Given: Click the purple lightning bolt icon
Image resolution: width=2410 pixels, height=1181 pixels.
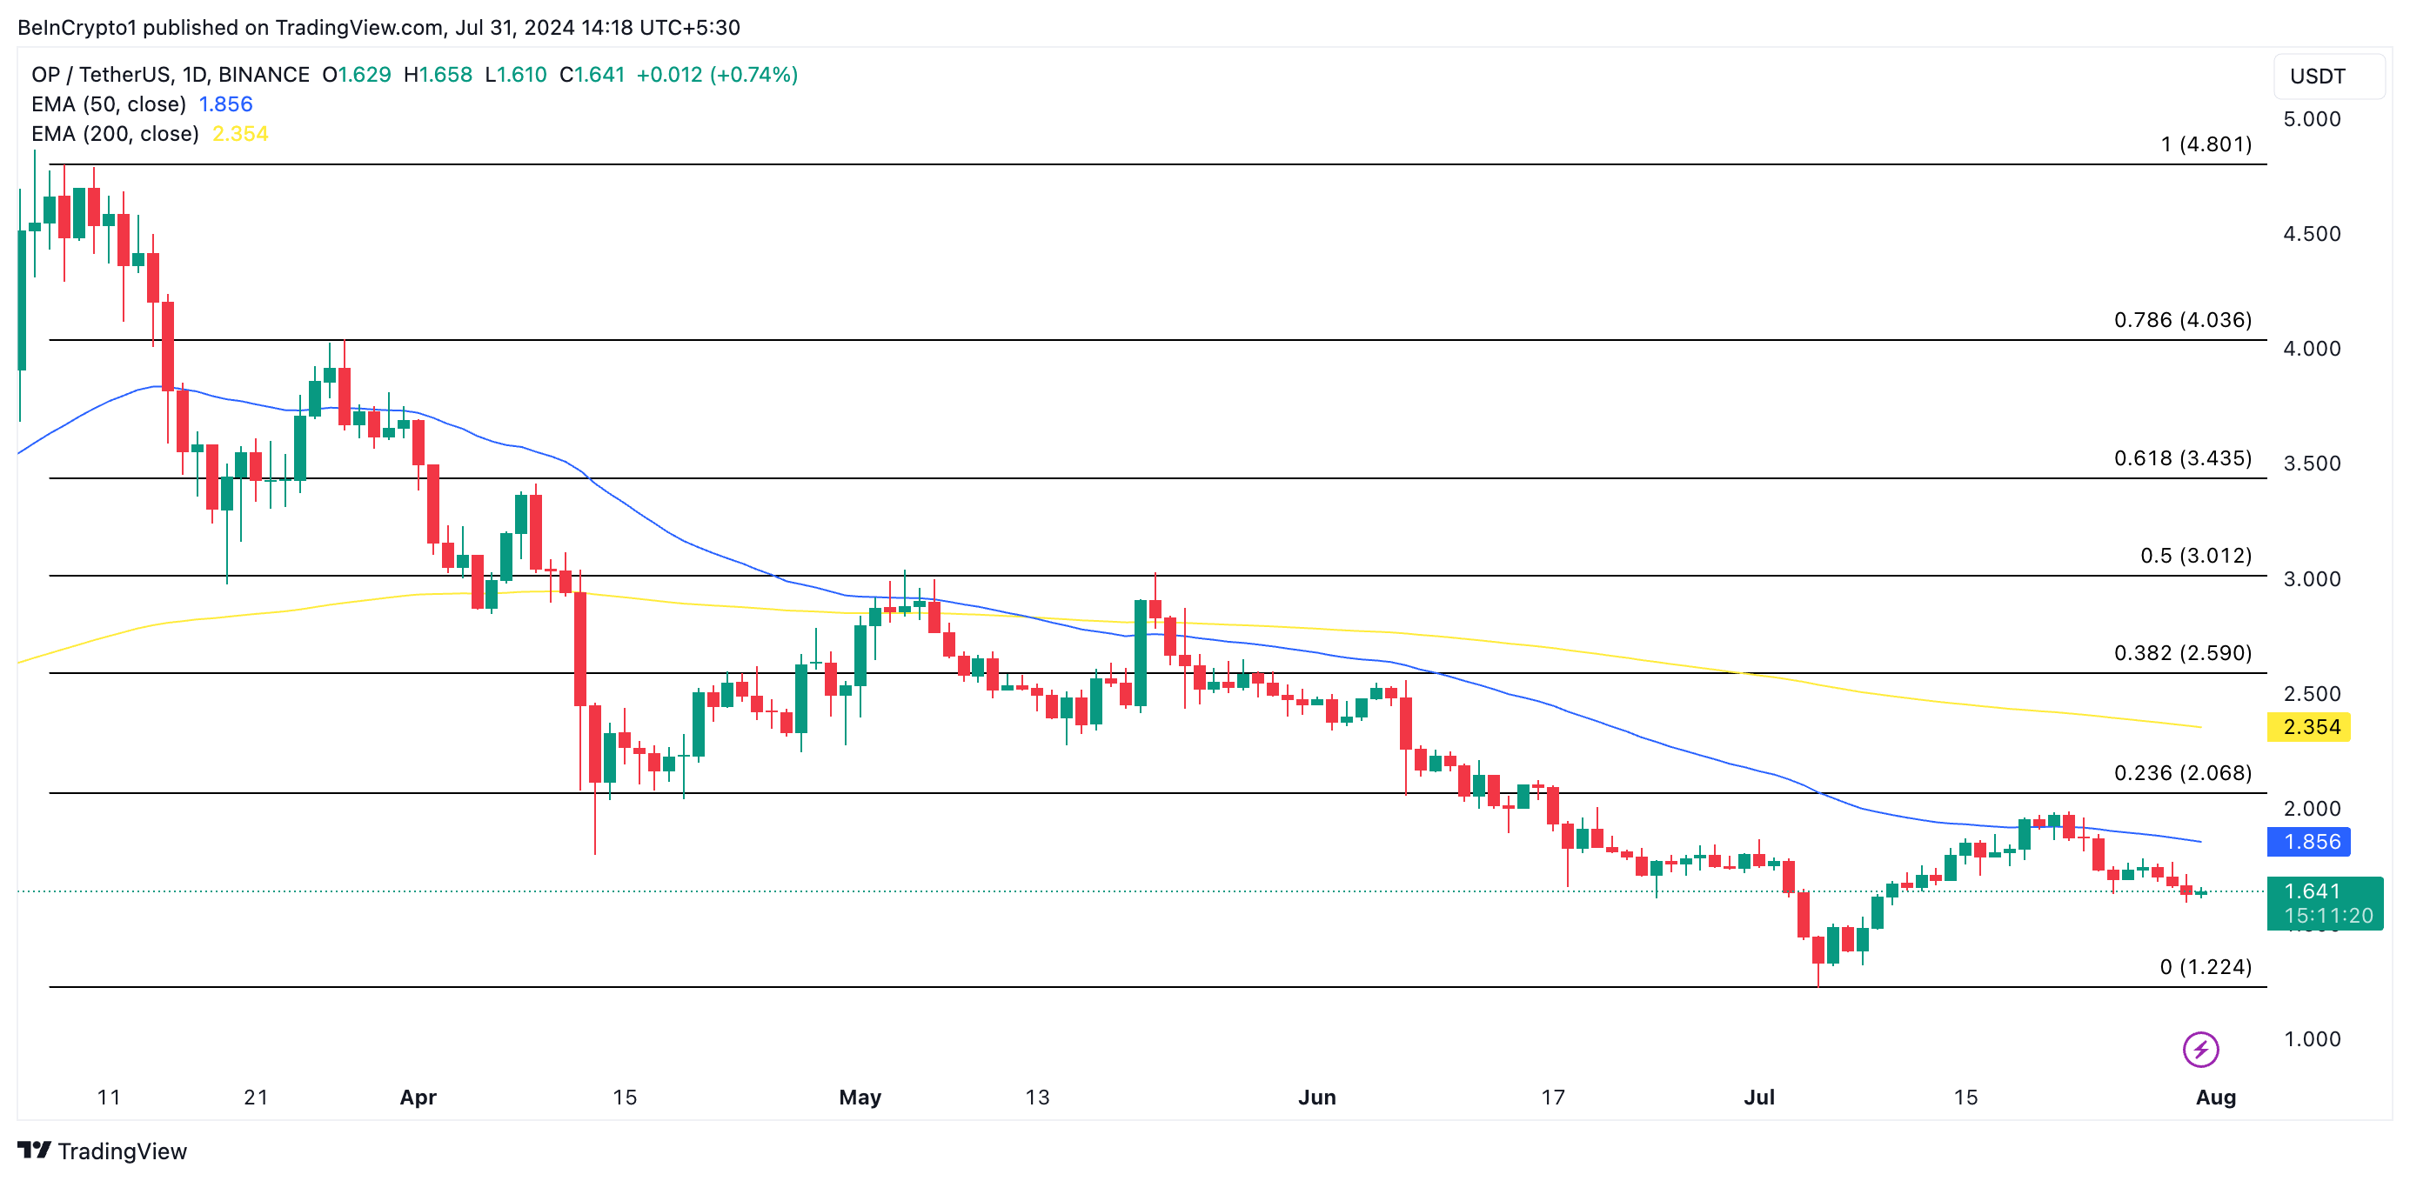Looking at the screenshot, I should [x=2199, y=1048].
